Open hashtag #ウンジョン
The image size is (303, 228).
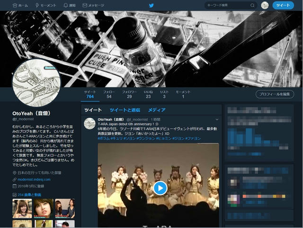click(146, 138)
